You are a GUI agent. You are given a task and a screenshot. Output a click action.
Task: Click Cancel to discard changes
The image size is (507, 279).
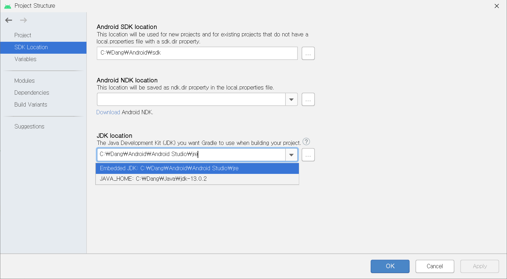[x=434, y=266]
